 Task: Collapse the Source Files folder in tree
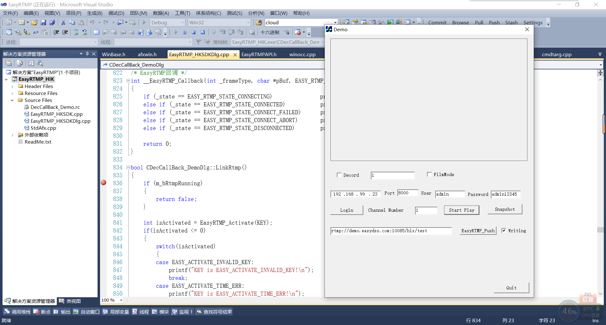click(x=12, y=100)
